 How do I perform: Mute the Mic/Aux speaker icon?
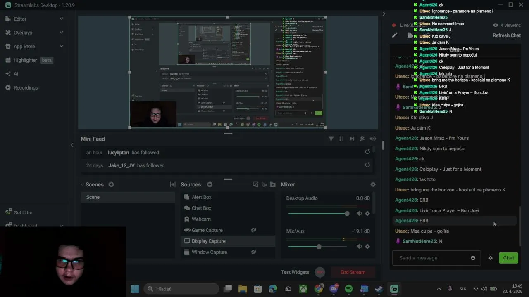point(359,247)
